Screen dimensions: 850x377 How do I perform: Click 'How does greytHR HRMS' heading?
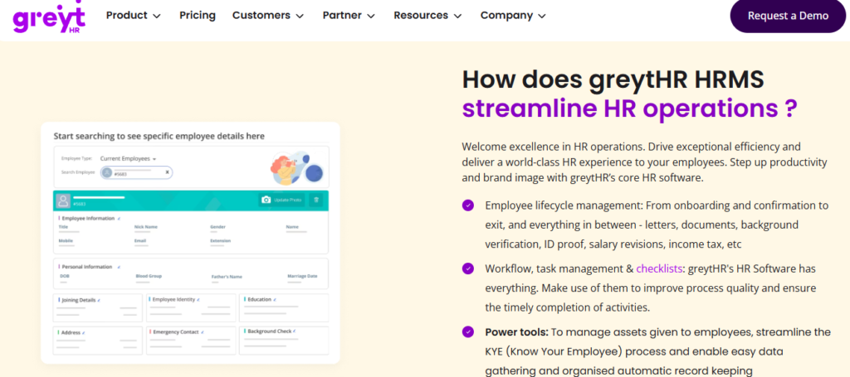[613, 80]
